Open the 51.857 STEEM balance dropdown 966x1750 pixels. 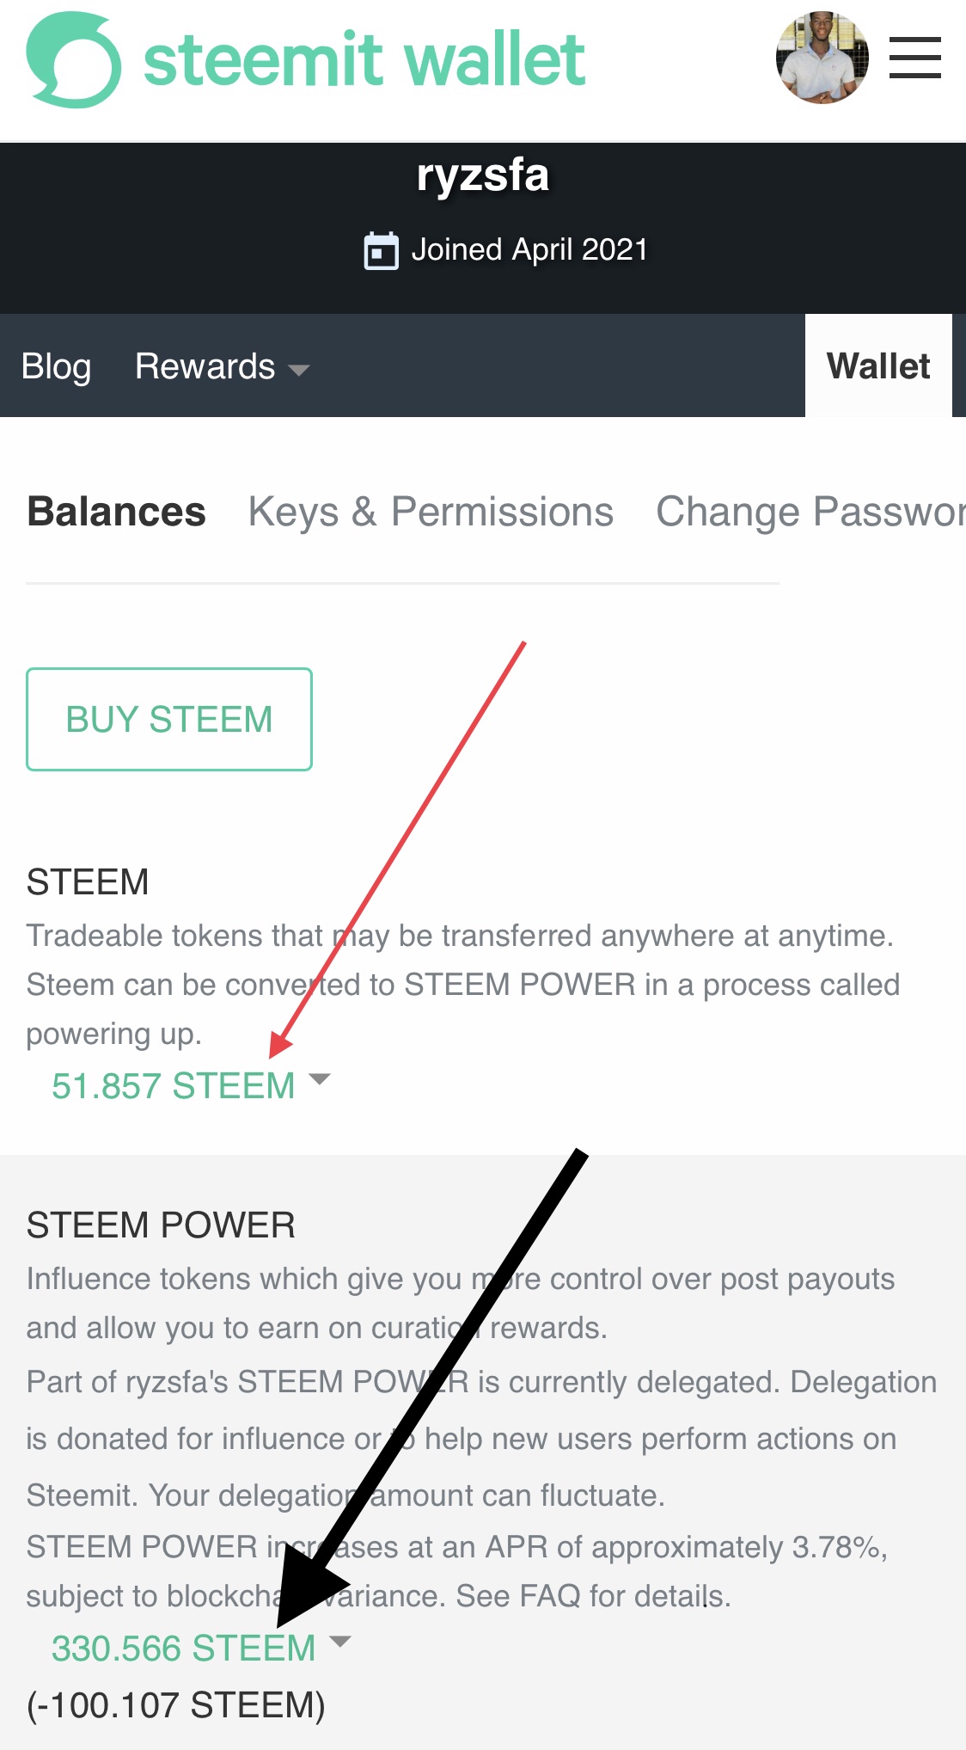tap(173, 1086)
